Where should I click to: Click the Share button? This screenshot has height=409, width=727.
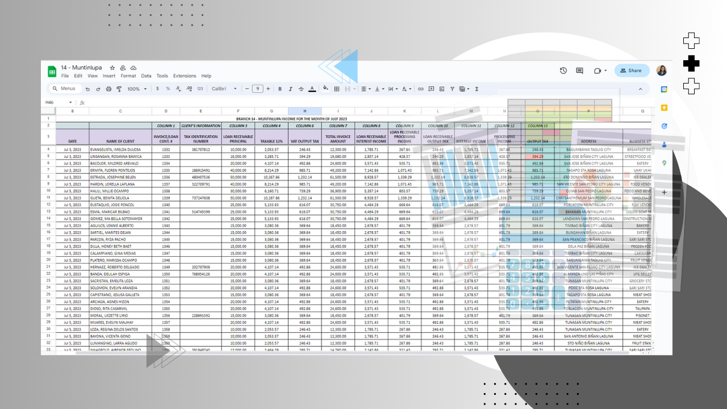tap(632, 71)
